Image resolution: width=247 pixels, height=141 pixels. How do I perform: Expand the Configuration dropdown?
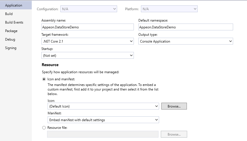tap(89, 9)
